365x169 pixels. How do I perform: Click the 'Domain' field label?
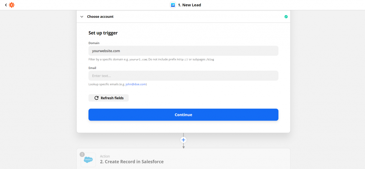pos(94,43)
